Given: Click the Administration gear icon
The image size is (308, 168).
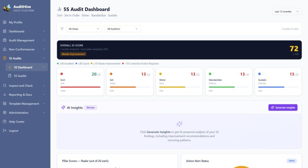Looking at the screenshot, I should pos(5,113).
